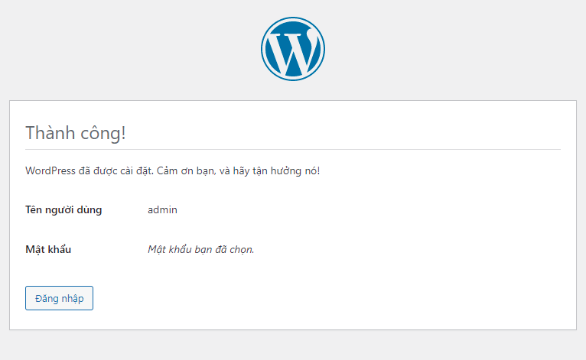
Task: Click the 'Mật khẩu bạn đã chọn.' text
Action: 200,249
